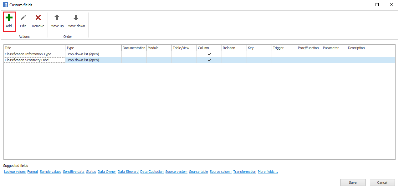Enable Documentation for Classification Information Type row
The width and height of the screenshot is (399, 190).
134,54
